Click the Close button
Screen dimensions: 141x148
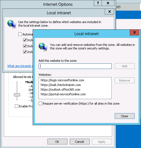pos(125,116)
